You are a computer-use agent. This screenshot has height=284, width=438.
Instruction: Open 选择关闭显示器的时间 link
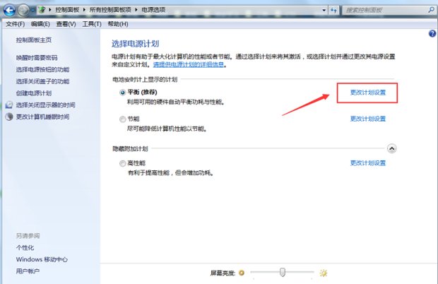tap(45, 105)
